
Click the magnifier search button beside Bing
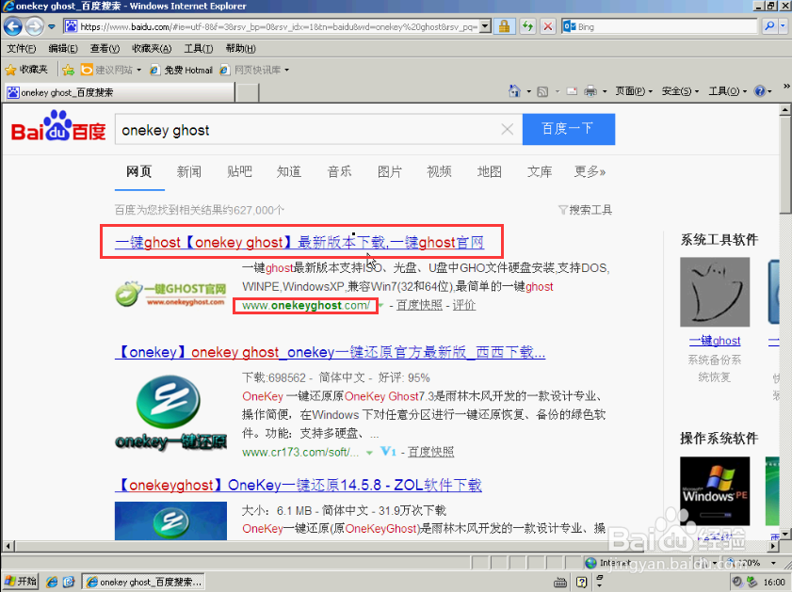pyautogui.click(x=769, y=26)
